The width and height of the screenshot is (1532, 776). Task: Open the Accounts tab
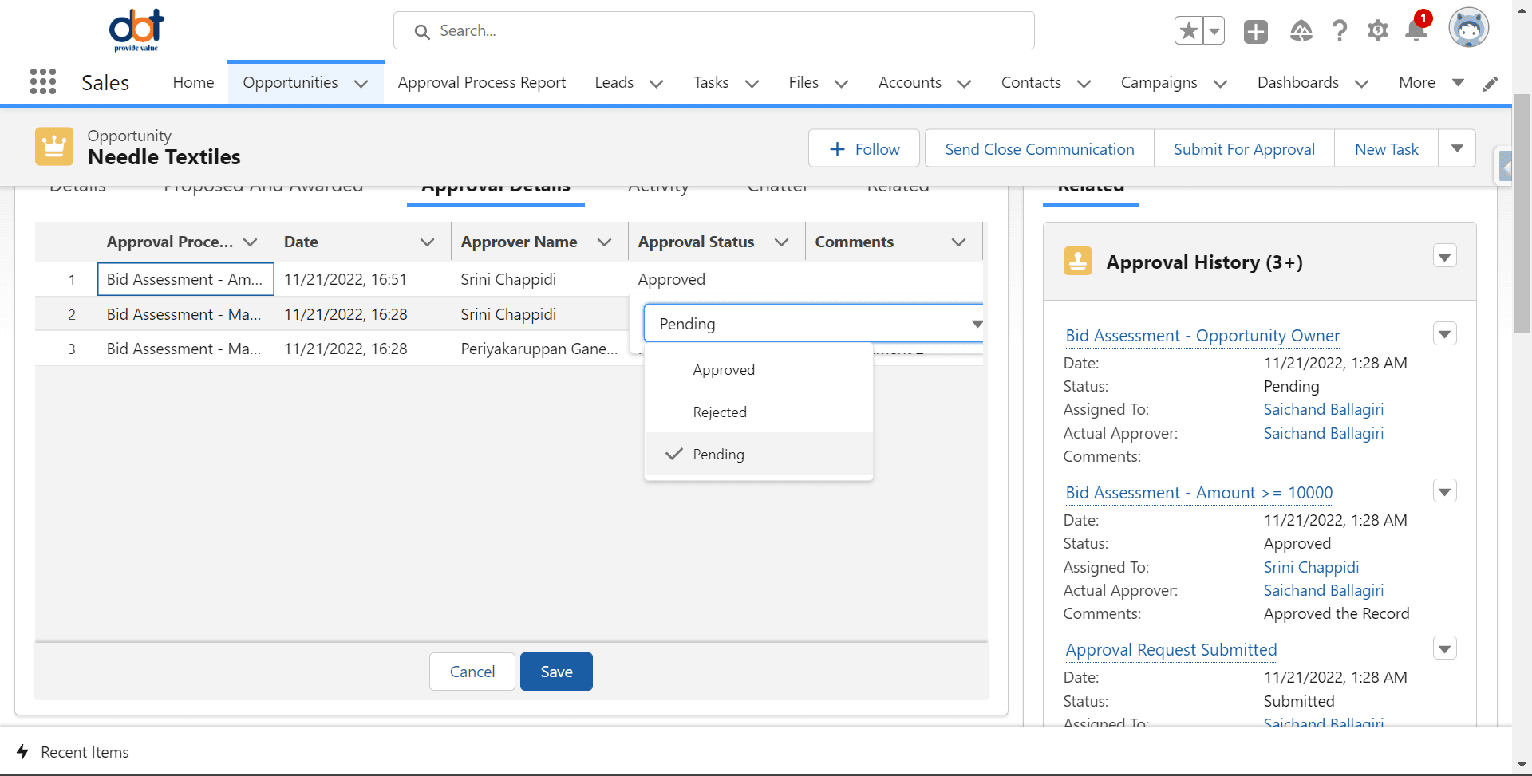coord(910,82)
